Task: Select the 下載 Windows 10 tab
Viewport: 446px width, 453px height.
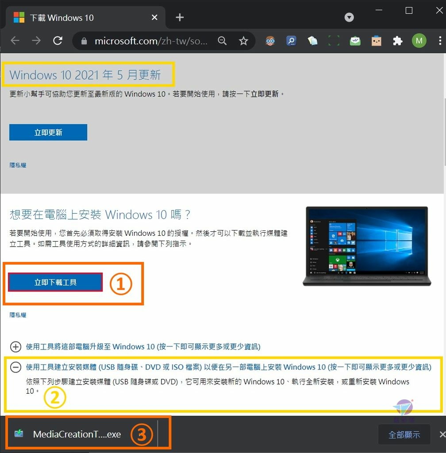Action: [85, 18]
